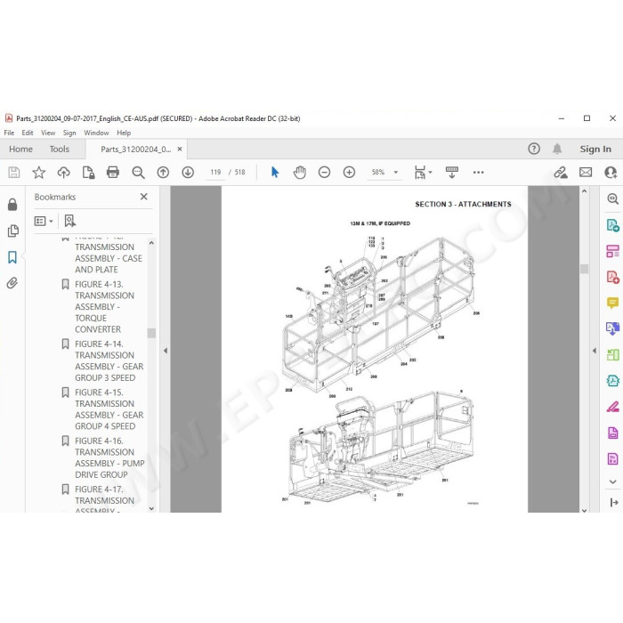This screenshot has height=623, width=623.
Task: Print the document
Action: click(113, 173)
